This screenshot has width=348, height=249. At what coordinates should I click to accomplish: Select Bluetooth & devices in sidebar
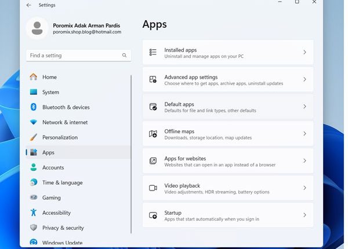[78, 107]
